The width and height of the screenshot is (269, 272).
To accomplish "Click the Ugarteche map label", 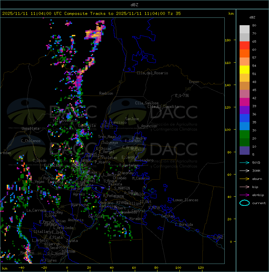I will click(x=80, y=205).
